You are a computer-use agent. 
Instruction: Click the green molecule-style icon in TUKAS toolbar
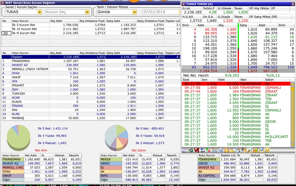point(191,150)
